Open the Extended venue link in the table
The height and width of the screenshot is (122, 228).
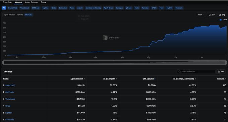pyautogui.click(x=10, y=120)
